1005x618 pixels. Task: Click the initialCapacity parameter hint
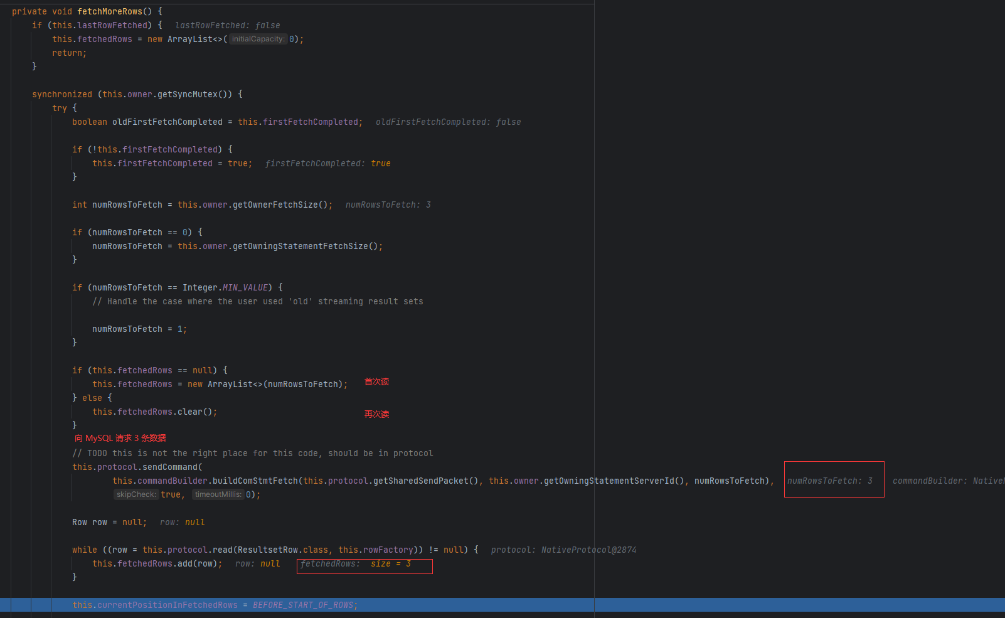pyautogui.click(x=258, y=39)
